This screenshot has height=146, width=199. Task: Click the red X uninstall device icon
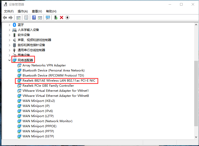tap(62, 17)
